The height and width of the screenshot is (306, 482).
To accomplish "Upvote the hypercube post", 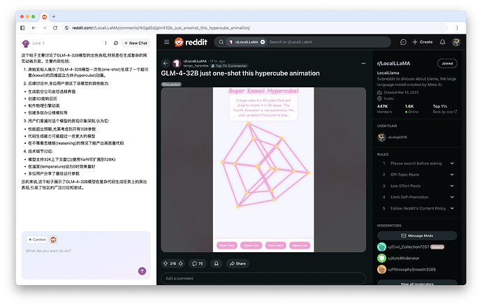I will coord(166,263).
